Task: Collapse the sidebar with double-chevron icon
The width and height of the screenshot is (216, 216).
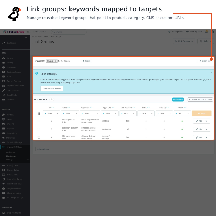Action: pos(26,38)
